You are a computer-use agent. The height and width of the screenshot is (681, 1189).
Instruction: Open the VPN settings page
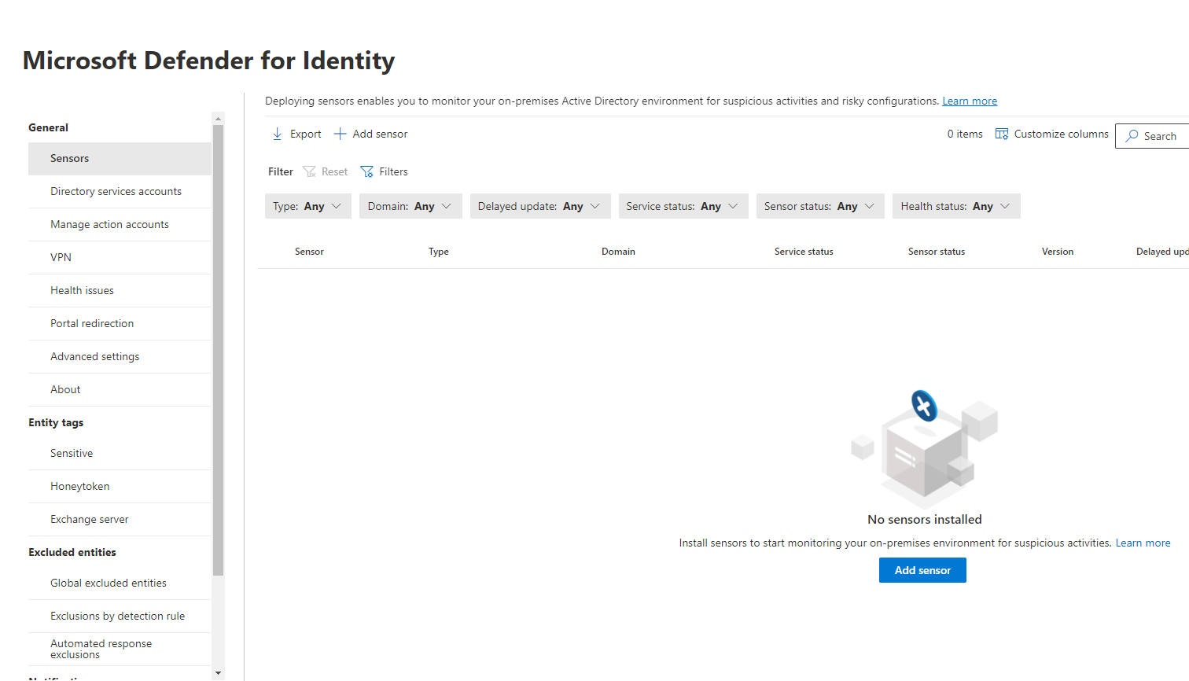tap(120, 258)
